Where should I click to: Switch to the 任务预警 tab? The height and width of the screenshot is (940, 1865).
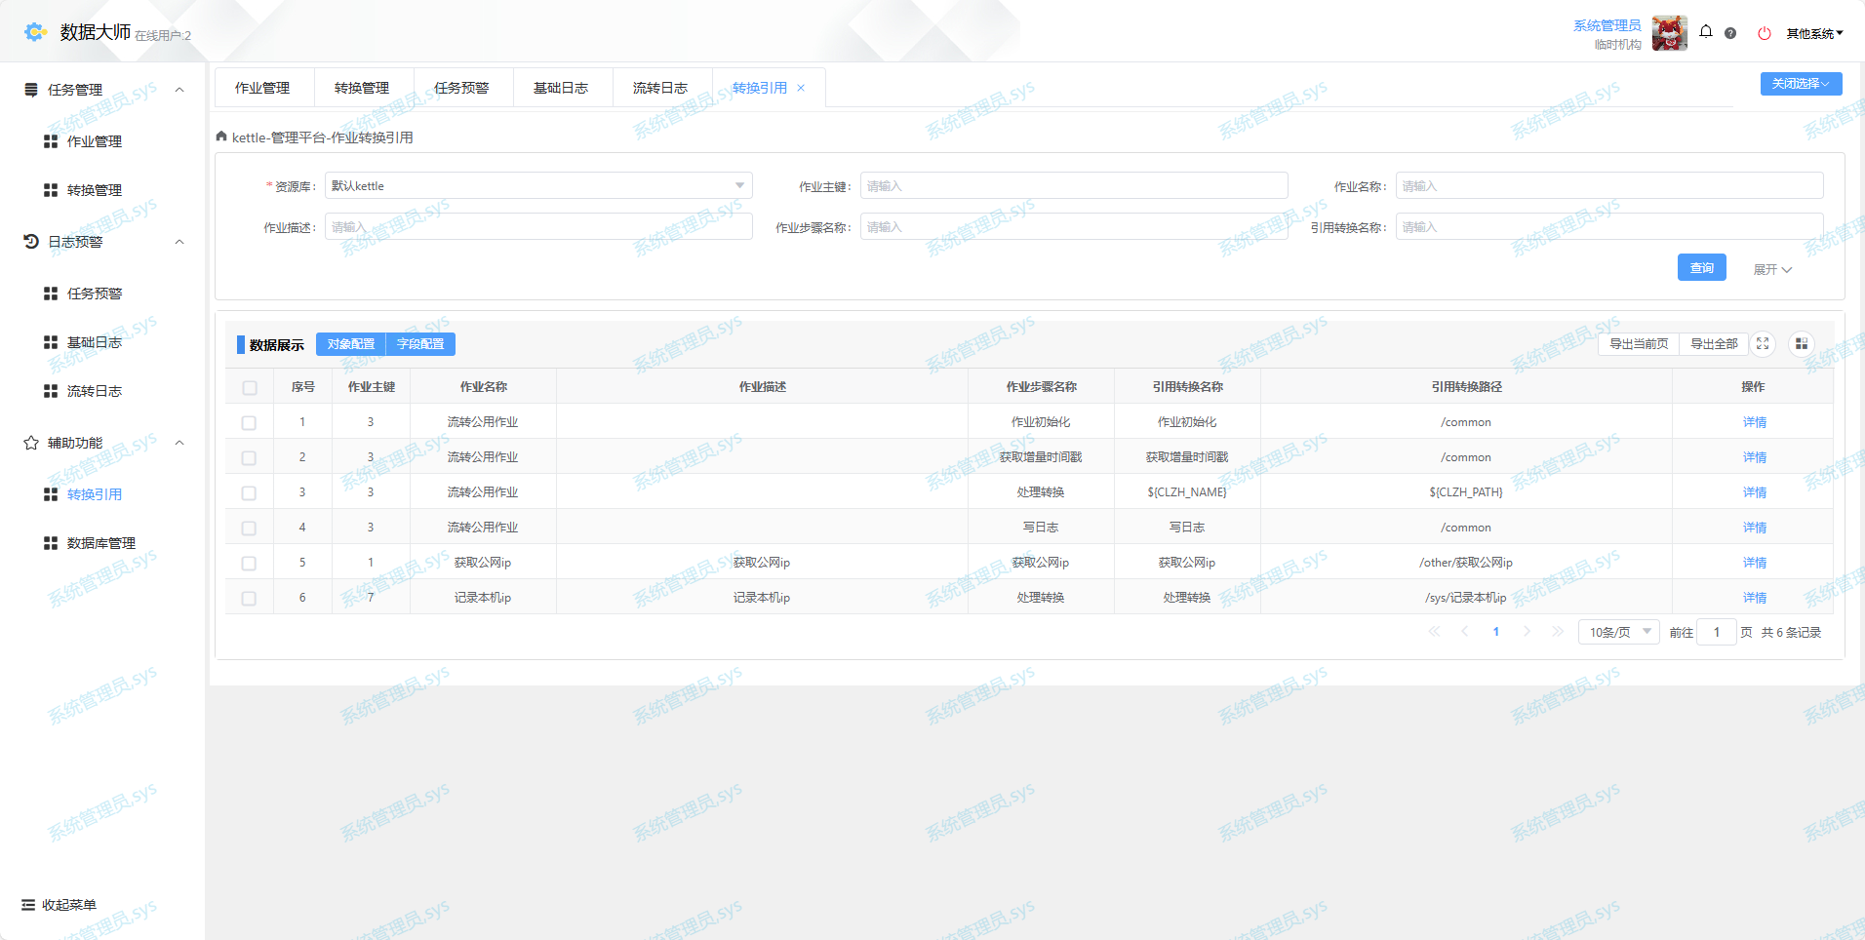[461, 88]
